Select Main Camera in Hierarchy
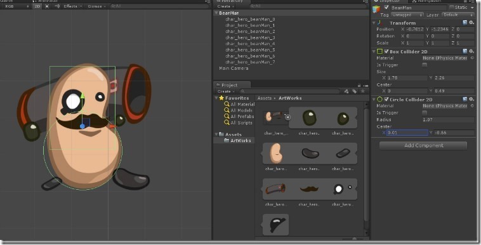The height and width of the screenshot is (245, 481). [234, 68]
